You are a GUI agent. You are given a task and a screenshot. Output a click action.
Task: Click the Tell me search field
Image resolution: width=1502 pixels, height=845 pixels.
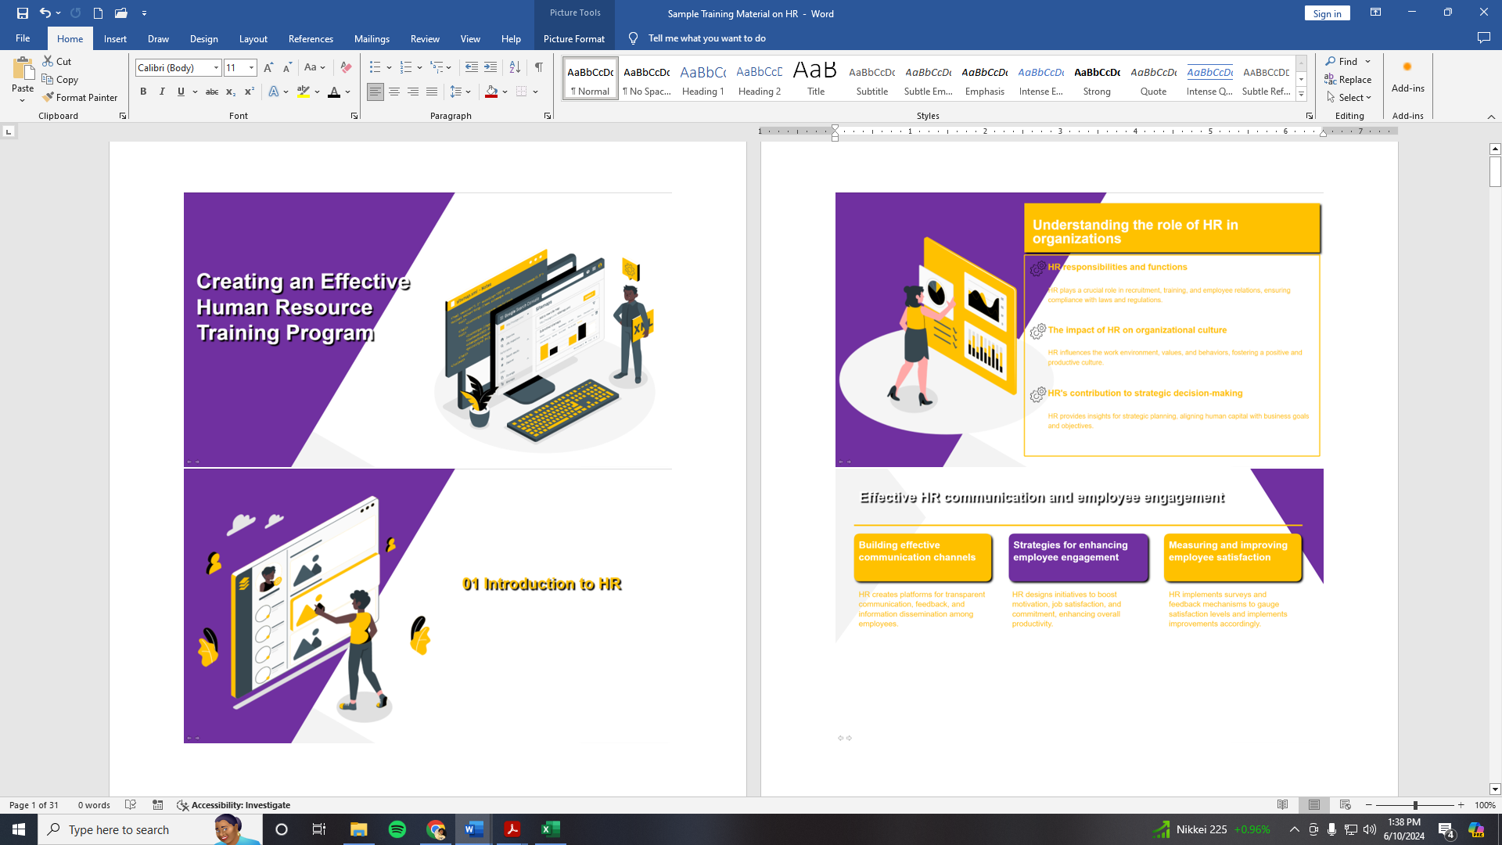tap(706, 38)
